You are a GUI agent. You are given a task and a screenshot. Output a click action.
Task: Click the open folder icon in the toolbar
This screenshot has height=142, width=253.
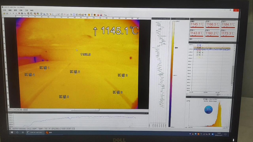click(4, 13)
